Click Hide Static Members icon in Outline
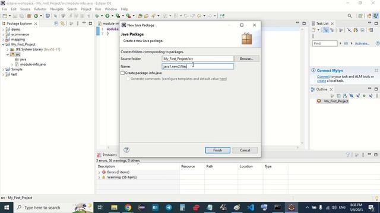 [x=357, y=96]
